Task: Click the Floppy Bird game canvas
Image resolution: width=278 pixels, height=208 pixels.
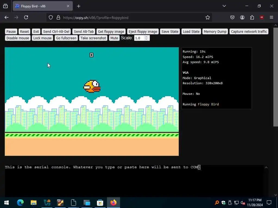Action: tap(92, 101)
